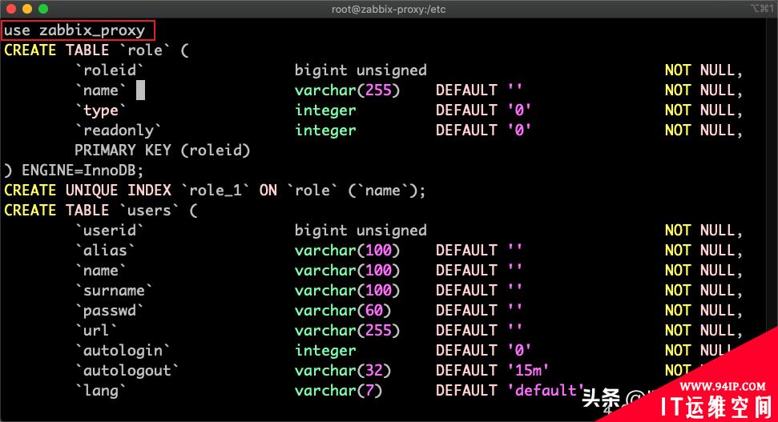Click NOT NULL on the alias row
This screenshot has width=778, height=422.
pos(703,250)
